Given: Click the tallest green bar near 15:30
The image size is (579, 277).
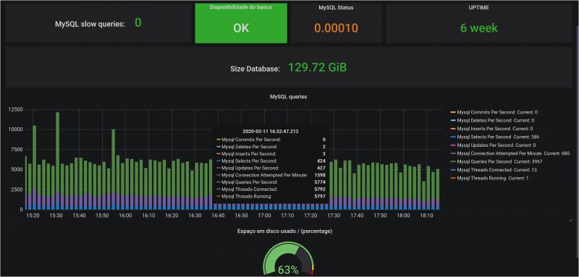Looking at the screenshot, I should [58, 151].
